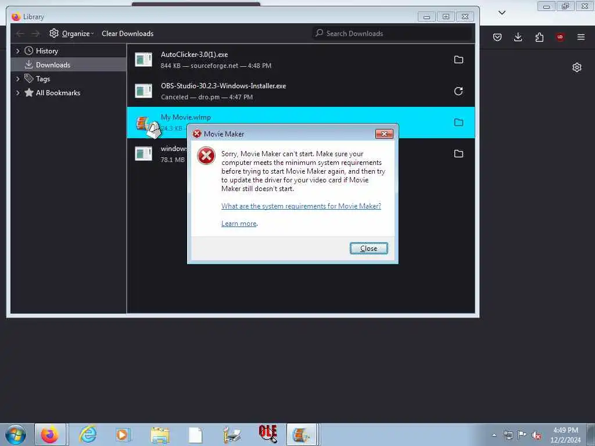Open Pocket from the Firefox toolbar
Viewport: 595px width, 446px height.
click(x=497, y=37)
